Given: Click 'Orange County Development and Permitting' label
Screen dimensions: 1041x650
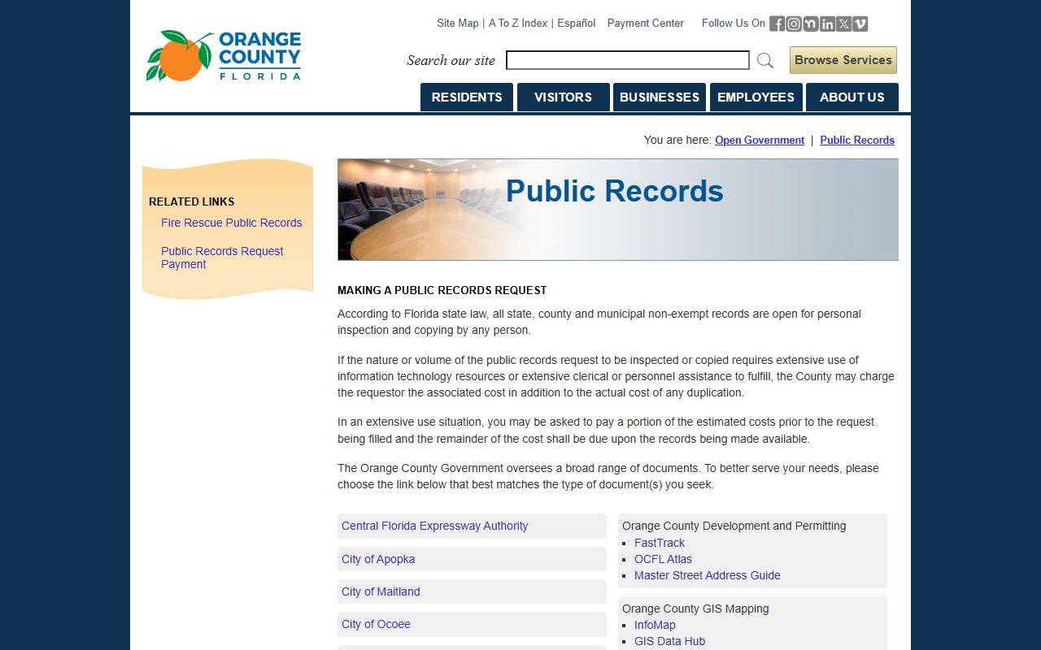Looking at the screenshot, I should (734, 526).
